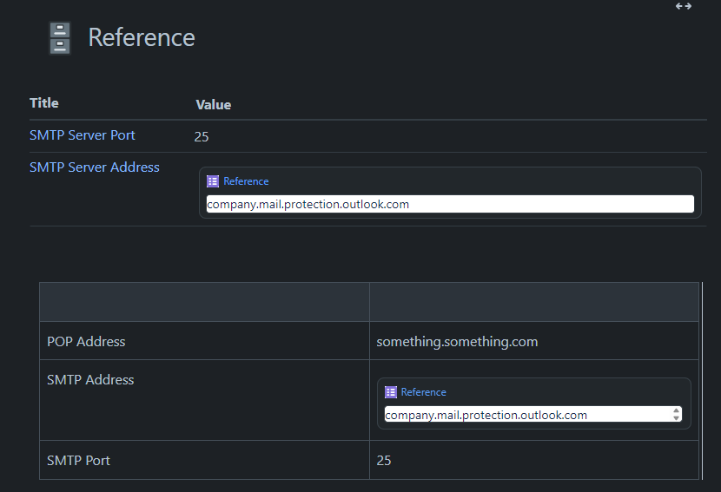Open the Reference link above the top address field

[246, 181]
